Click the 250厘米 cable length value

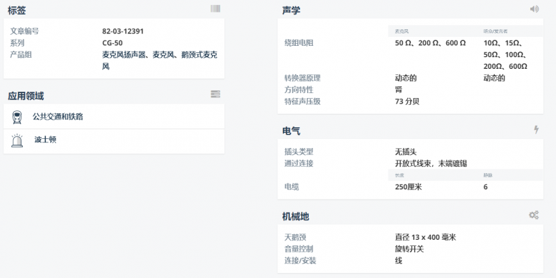click(409, 187)
